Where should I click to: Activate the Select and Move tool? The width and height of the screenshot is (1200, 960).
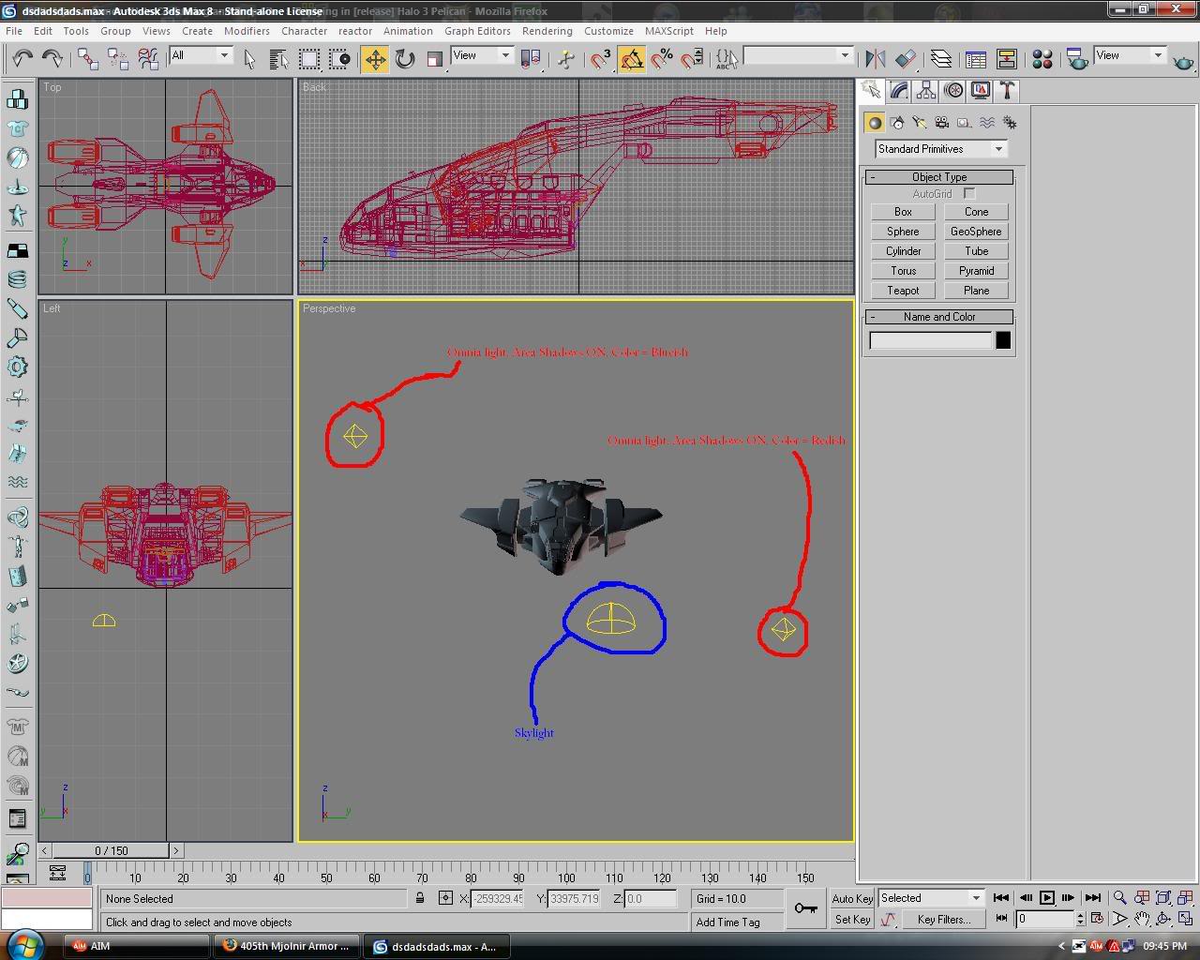pyautogui.click(x=375, y=59)
